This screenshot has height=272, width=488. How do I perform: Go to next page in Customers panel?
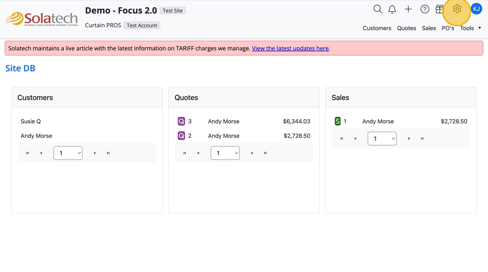(x=95, y=153)
